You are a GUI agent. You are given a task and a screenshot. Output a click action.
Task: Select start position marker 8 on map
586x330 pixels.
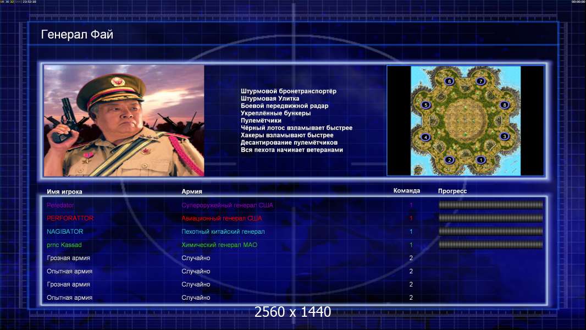pos(505,105)
